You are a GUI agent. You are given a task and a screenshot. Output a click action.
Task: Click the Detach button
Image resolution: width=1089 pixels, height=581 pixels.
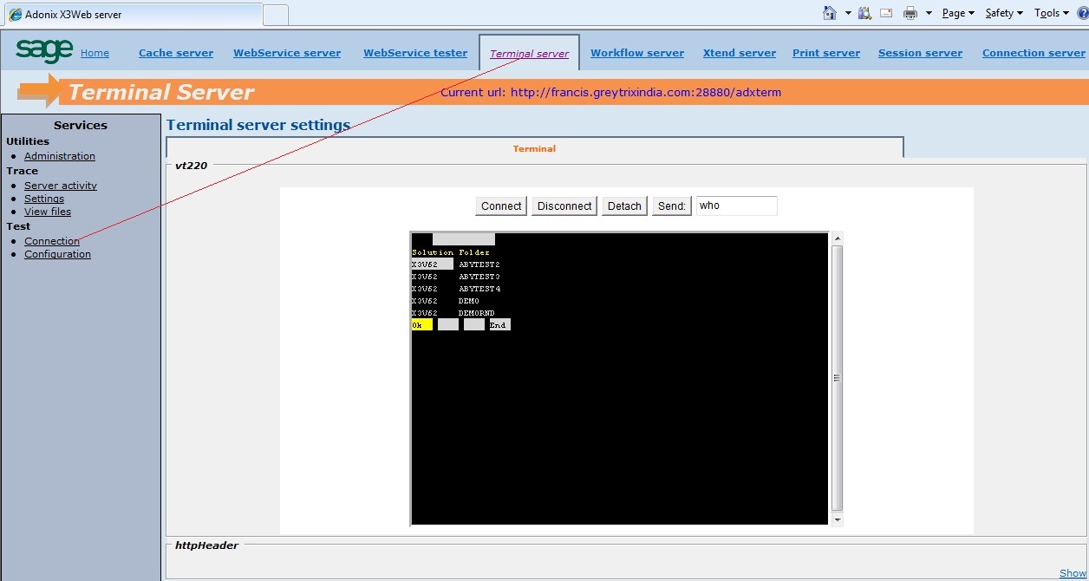[x=624, y=206]
